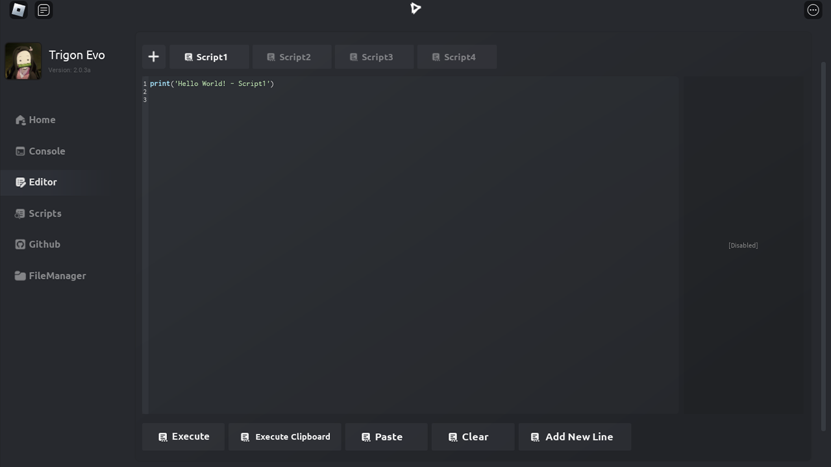This screenshot has height=467, width=831.
Task: Select Editor in the sidebar
Action: tap(42, 182)
